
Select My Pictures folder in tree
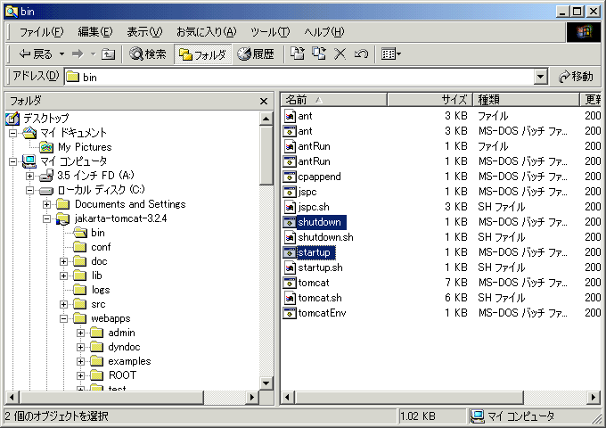85,147
